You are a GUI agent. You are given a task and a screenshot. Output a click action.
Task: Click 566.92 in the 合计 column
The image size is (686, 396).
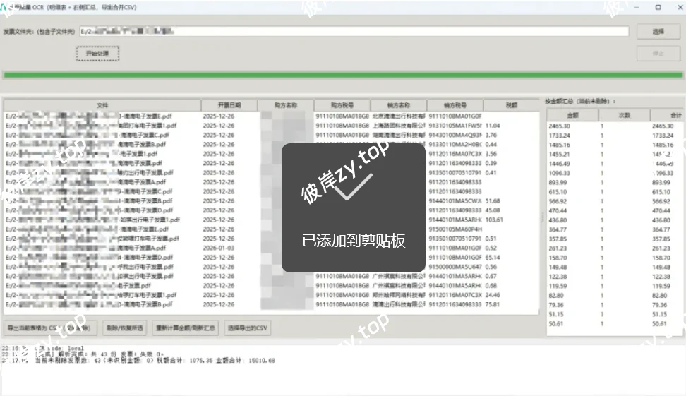tap(661, 202)
